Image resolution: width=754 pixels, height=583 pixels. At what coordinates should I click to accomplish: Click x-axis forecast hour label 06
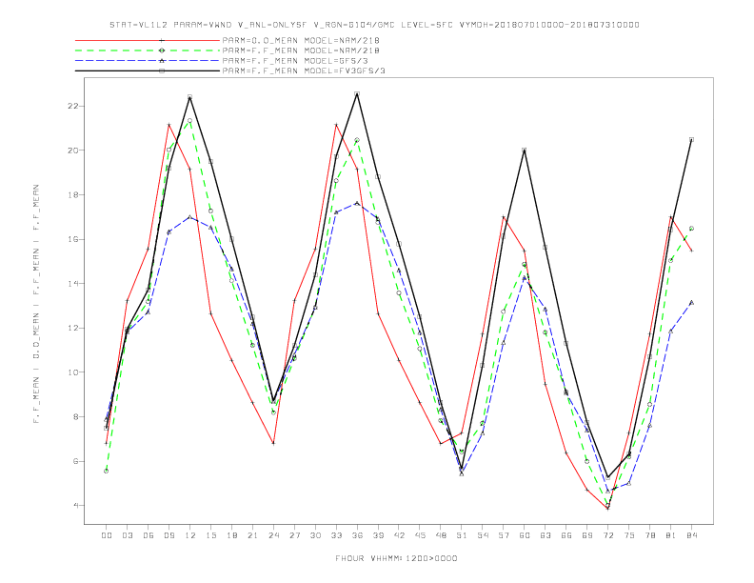click(149, 535)
